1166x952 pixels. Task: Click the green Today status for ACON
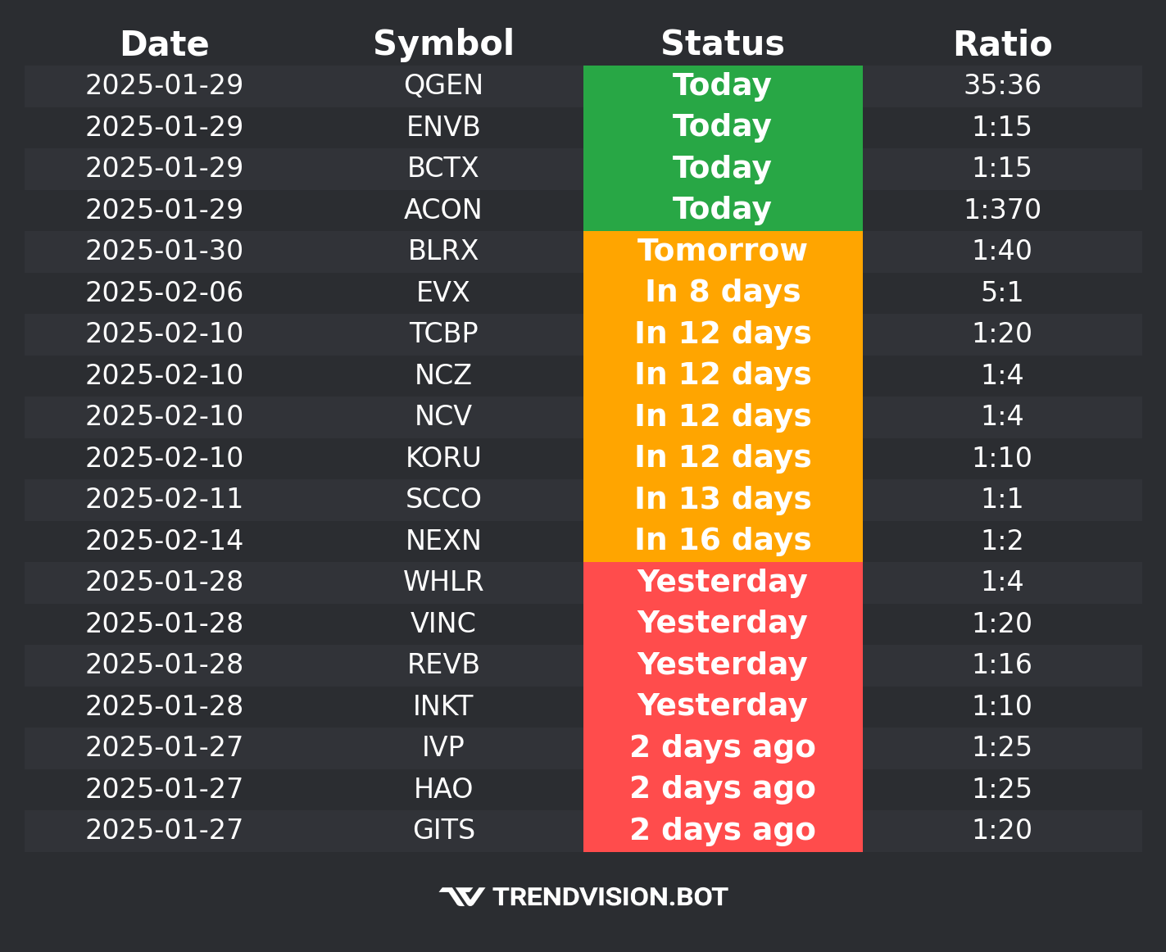[x=722, y=209]
